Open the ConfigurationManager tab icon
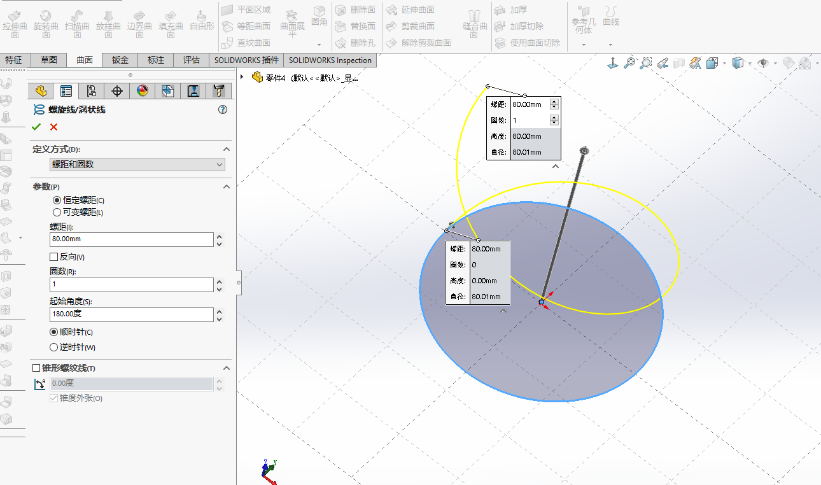Viewport: 821px width, 485px height. click(91, 90)
